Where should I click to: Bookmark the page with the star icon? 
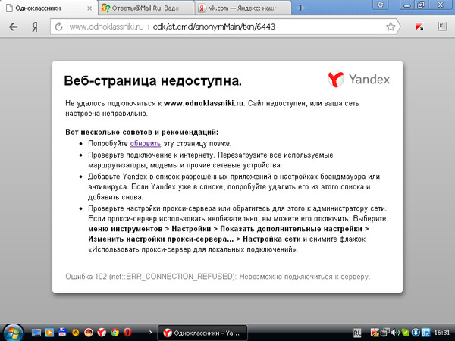point(391,27)
